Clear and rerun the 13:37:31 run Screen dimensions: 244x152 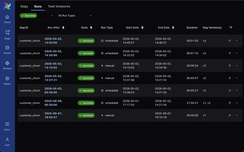pyautogui.click(x=230, y=78)
